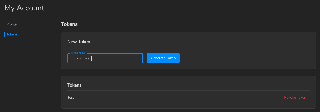Revoke the Test token
320x112 pixels.
coord(295,98)
